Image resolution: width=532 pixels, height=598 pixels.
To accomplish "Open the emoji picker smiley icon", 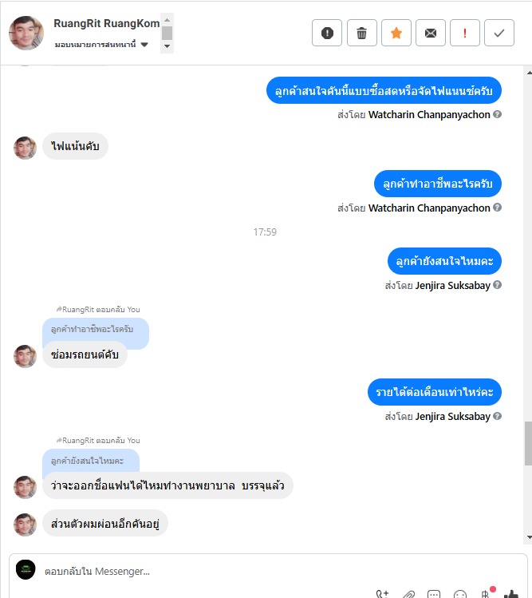I will 460,594.
